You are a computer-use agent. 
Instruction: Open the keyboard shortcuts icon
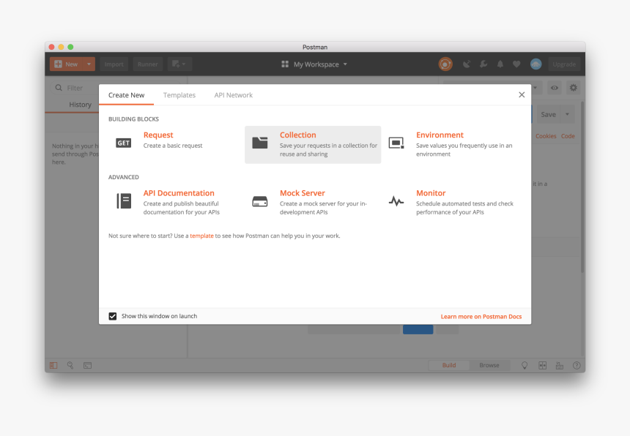(559, 365)
